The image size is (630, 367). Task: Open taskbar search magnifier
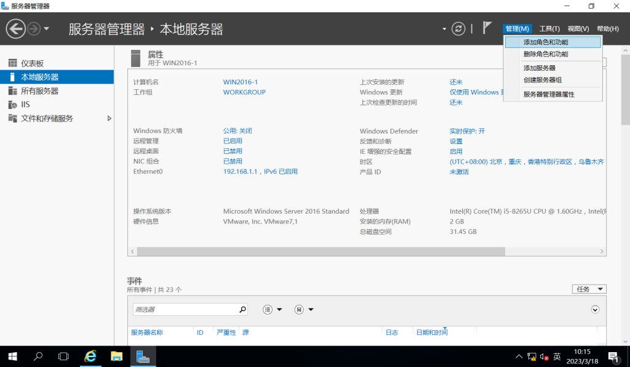tap(38, 357)
